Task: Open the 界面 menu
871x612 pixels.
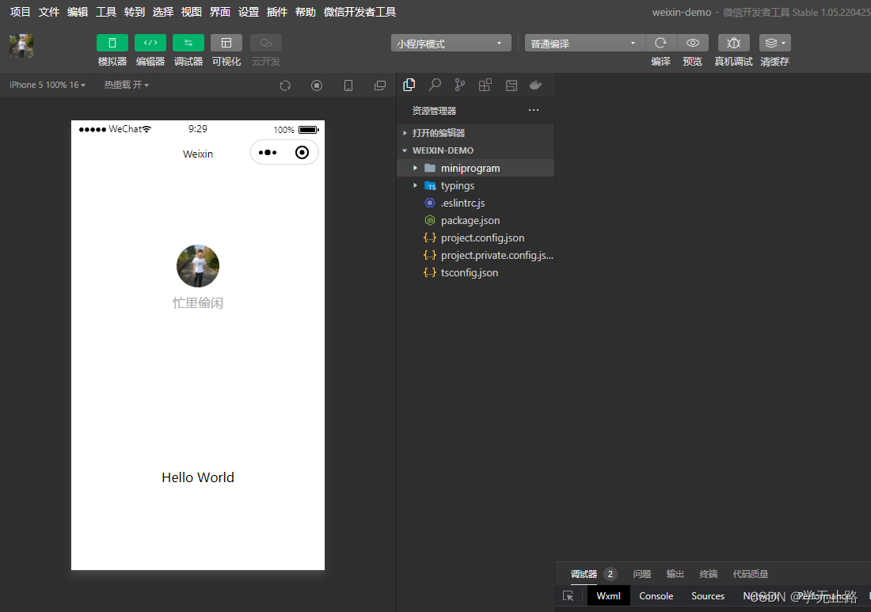Action: [220, 12]
